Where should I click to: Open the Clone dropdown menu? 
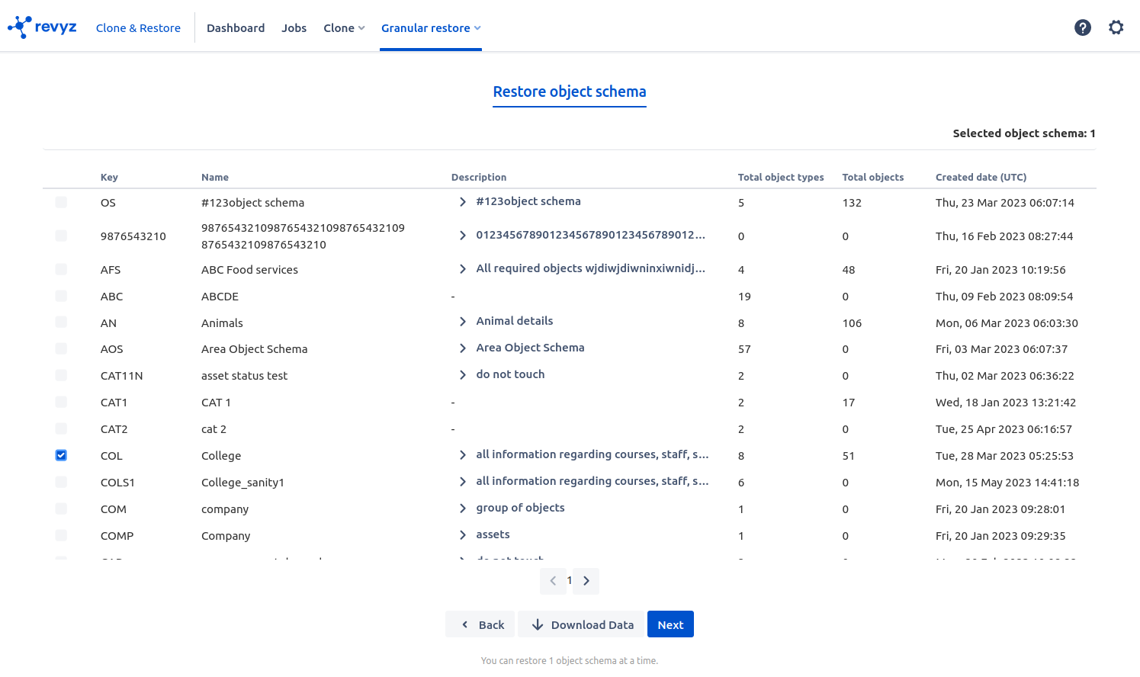pos(344,28)
